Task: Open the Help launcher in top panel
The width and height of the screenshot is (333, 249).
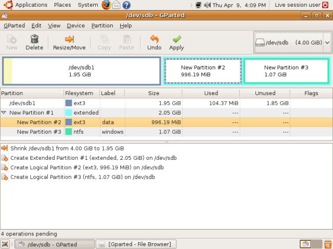Action: [126, 5]
